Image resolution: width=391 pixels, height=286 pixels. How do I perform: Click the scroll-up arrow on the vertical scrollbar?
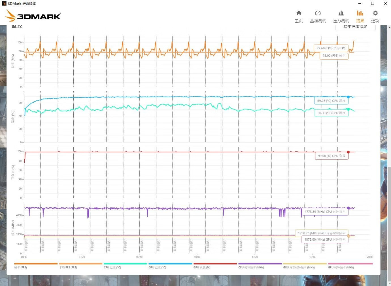coord(389,28)
